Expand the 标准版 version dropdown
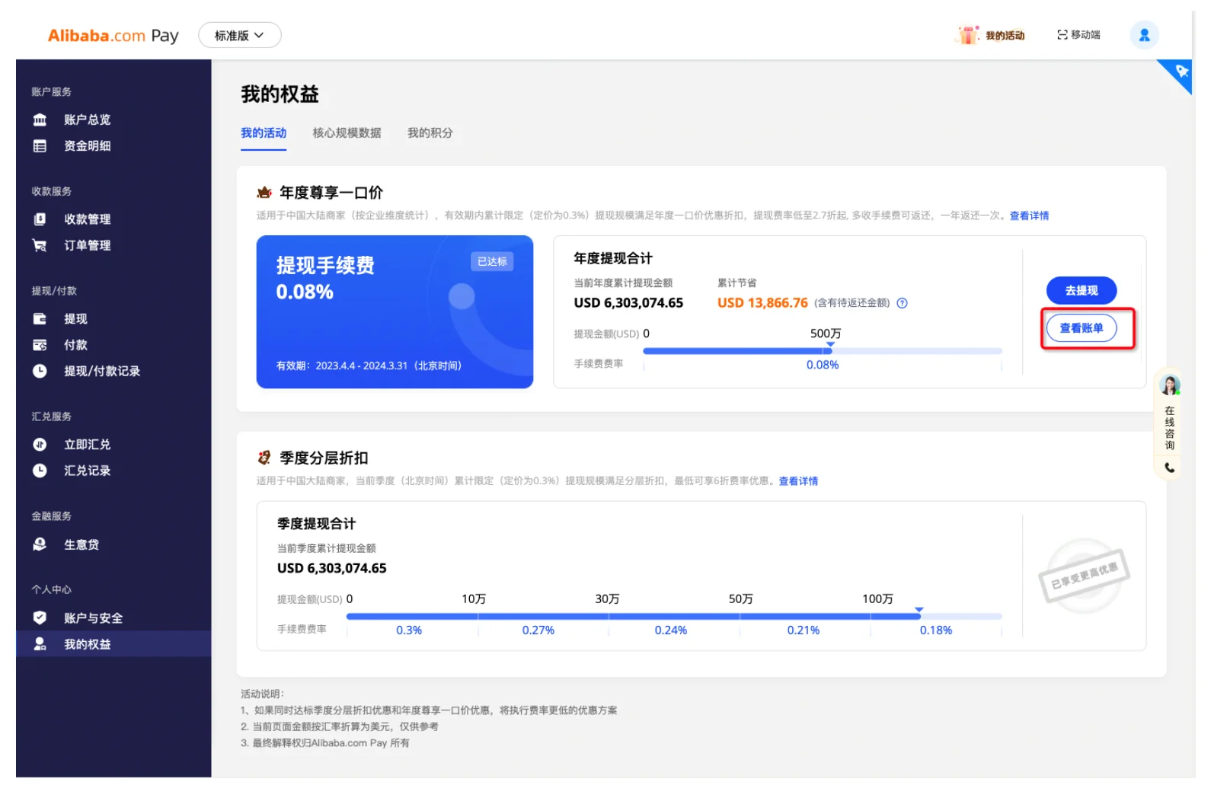This screenshot has height=798, width=1211. pos(239,35)
